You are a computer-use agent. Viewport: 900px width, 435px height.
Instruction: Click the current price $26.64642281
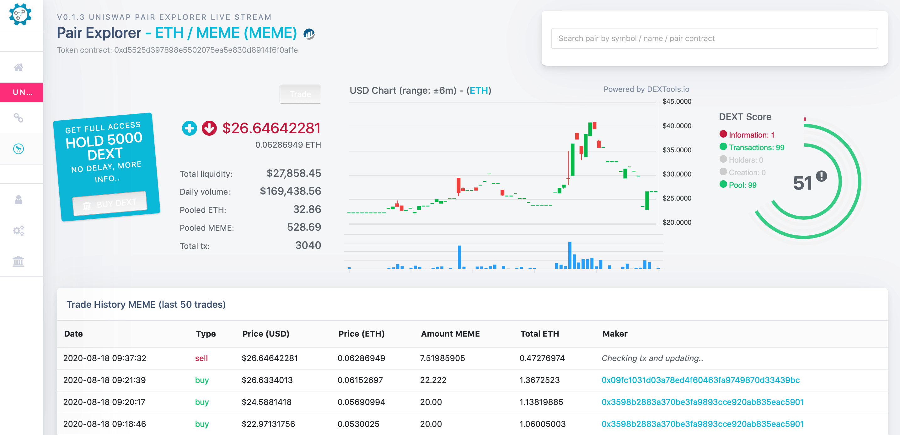click(x=271, y=128)
